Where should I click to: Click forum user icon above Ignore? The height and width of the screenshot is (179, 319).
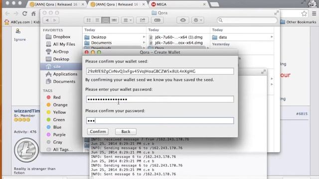point(18,31)
